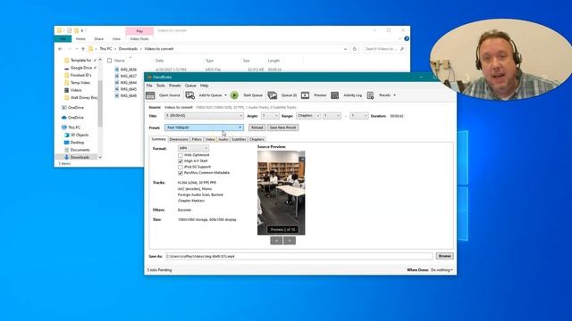Click the first OneDrive icon in the navigation pane
This screenshot has width=572, height=321.
tap(64, 108)
